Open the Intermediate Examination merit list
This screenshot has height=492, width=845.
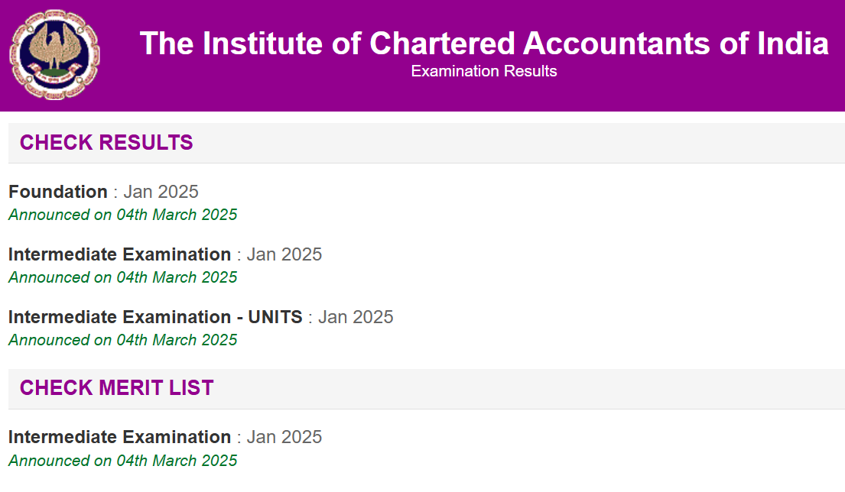(164, 437)
